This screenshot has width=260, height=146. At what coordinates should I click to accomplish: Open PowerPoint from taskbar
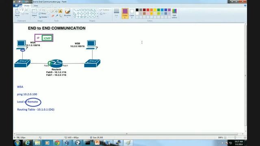(97, 143)
